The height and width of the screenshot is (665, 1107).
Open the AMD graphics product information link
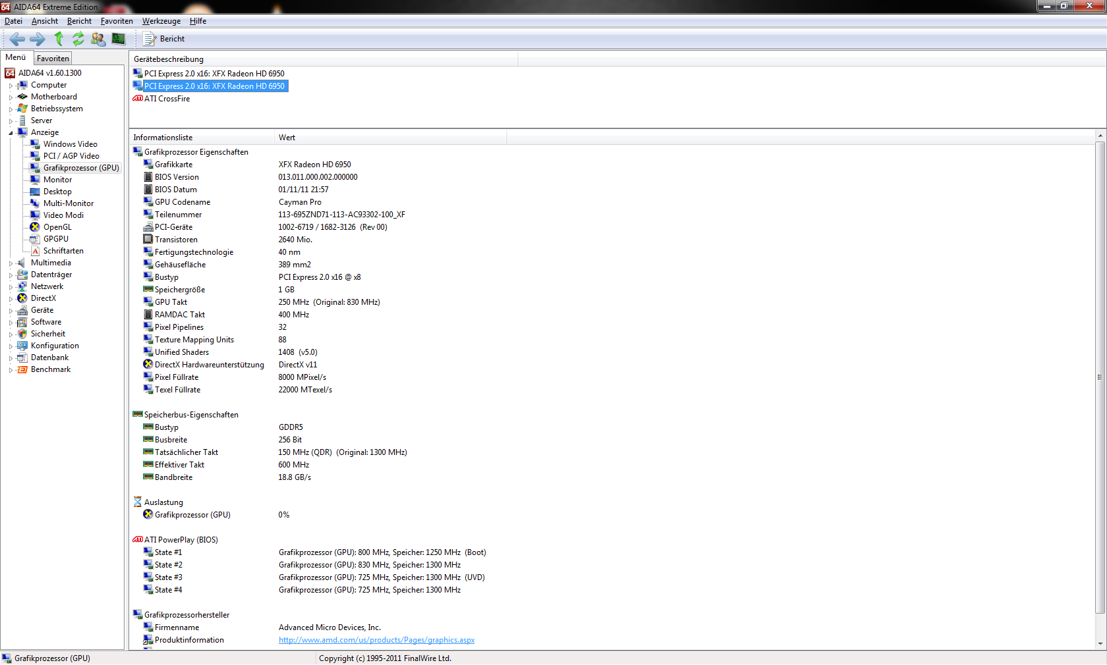pos(376,640)
